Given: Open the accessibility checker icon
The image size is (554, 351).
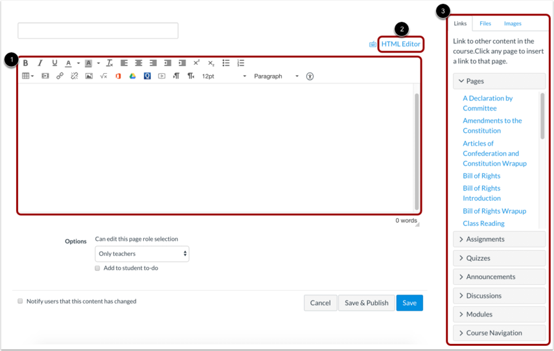Looking at the screenshot, I should click(310, 76).
